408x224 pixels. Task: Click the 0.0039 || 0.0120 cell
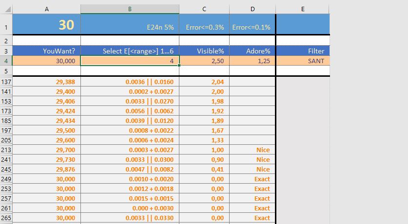pyautogui.click(x=130, y=121)
